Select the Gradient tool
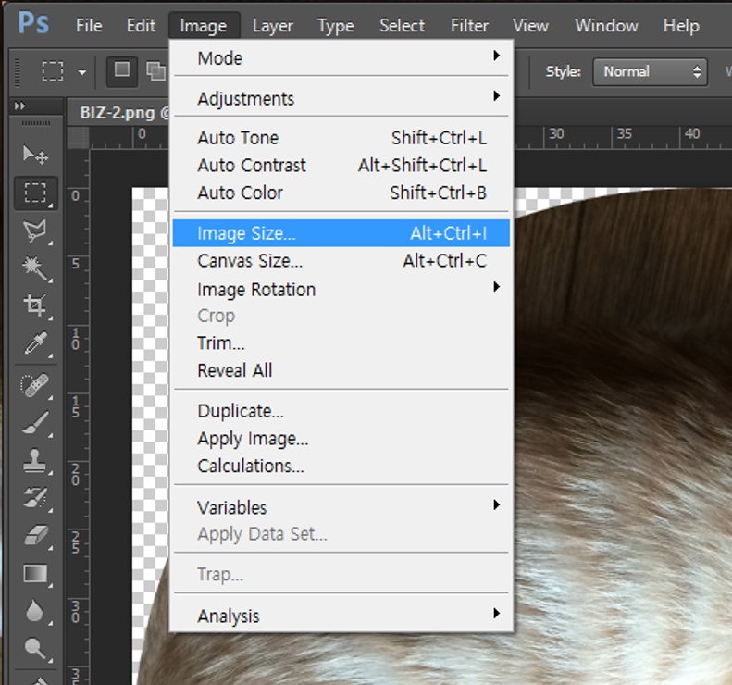 [x=35, y=574]
